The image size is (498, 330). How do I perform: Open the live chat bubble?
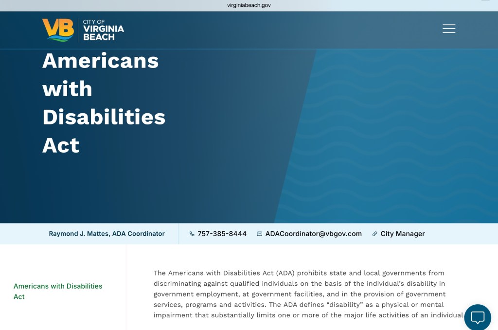[478, 317]
